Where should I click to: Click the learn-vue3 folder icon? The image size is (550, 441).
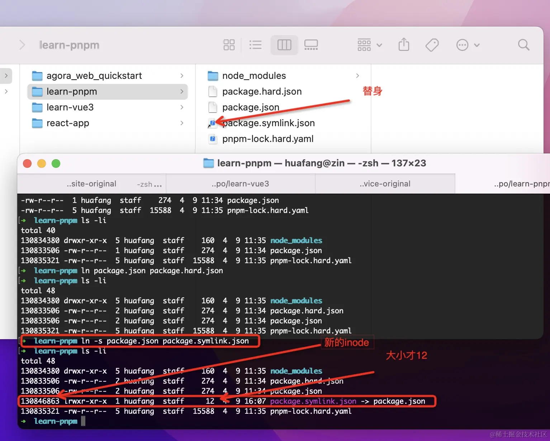[37, 107]
